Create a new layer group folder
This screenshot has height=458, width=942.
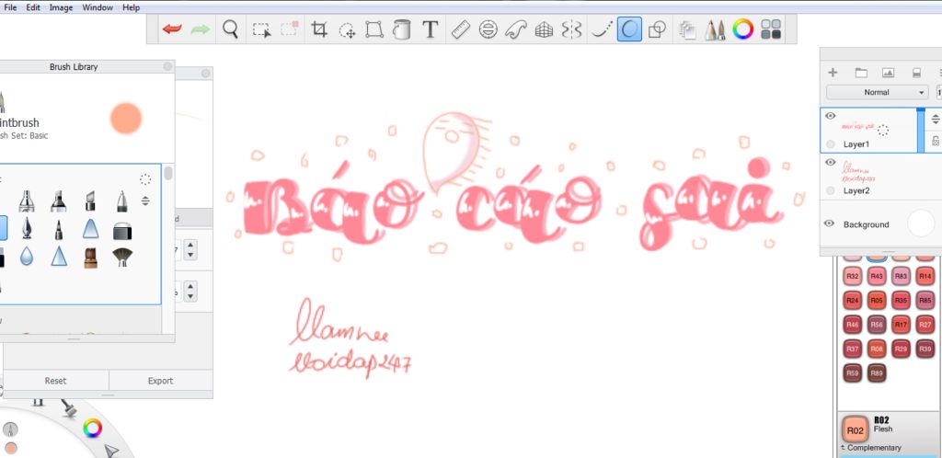(861, 73)
